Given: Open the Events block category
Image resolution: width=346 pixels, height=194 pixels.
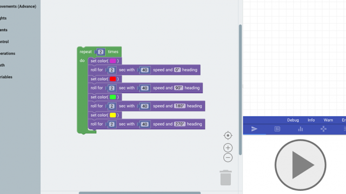Looking at the screenshot, I should [4, 30].
